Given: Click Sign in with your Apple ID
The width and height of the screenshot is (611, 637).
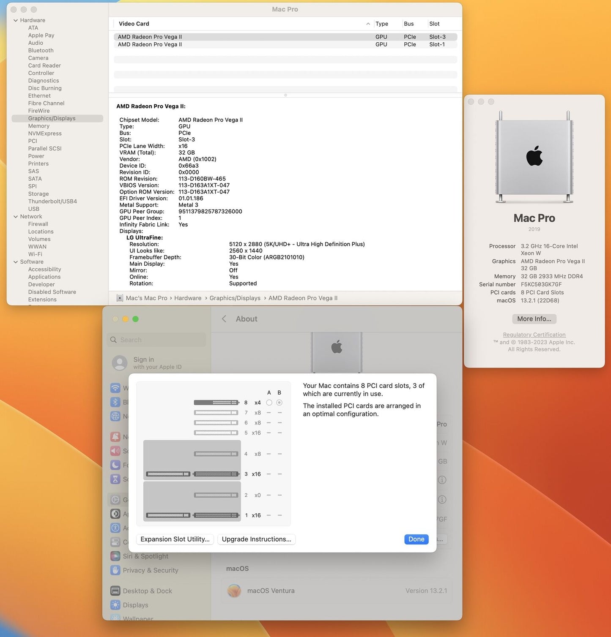Looking at the screenshot, I should [157, 363].
